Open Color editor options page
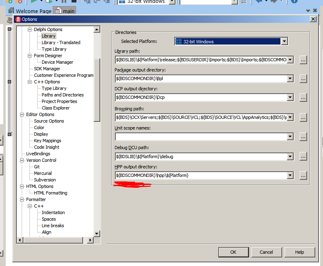This screenshot has height=266, width=323. click(x=39, y=127)
